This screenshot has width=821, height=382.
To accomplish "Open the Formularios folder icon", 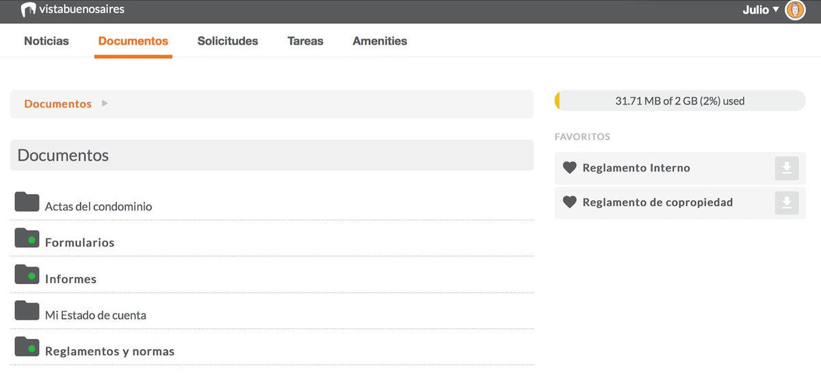I will 27,238.
